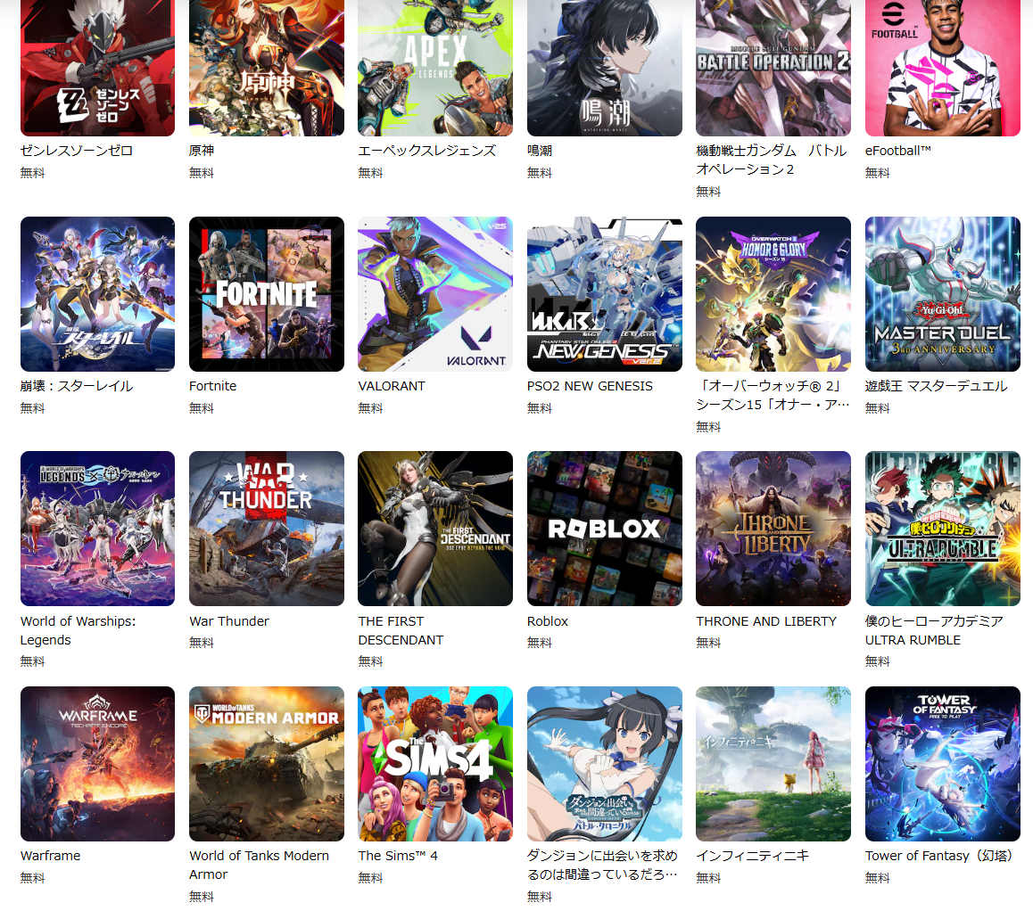Click the 'ゼンレスゾーンゼロ' game title
Image resolution: width=1033 pixels, height=911 pixels.
click(77, 151)
